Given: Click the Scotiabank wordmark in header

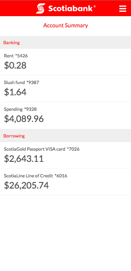Looking at the screenshot, I should pos(71,8).
